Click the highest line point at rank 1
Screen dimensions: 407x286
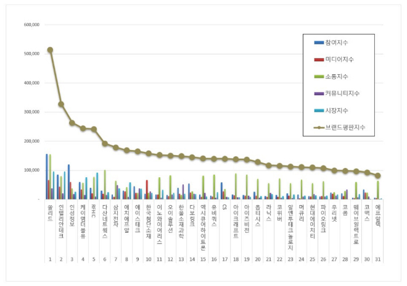click(50, 50)
